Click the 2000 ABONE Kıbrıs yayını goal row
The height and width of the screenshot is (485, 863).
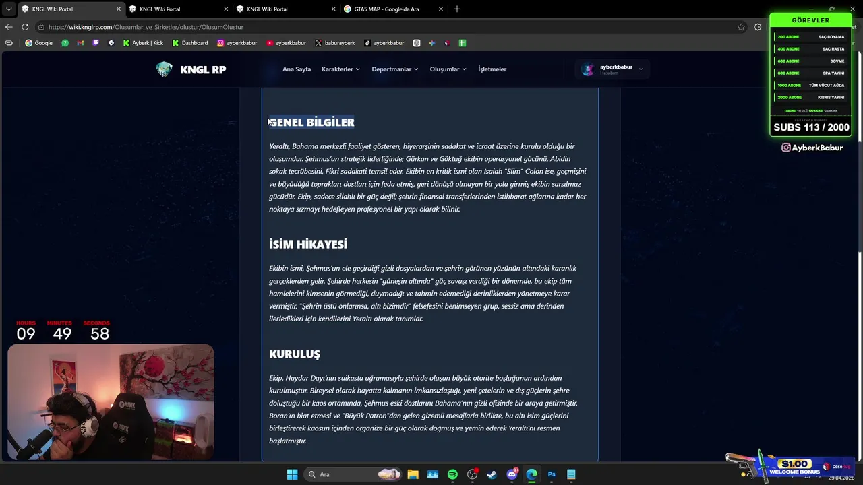coord(810,97)
